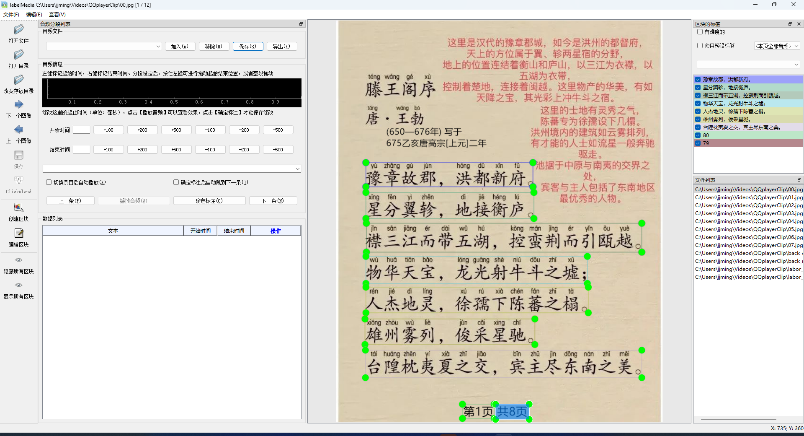Add +200 to the 结束时间 end time
804x436 pixels.
[x=142, y=150]
